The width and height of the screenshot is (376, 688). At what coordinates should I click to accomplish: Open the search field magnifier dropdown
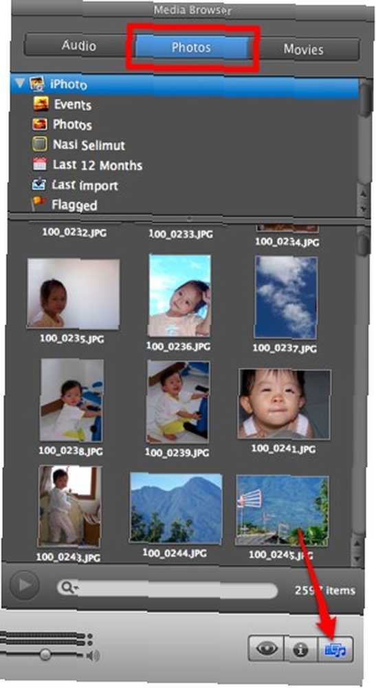pyautogui.click(x=68, y=587)
